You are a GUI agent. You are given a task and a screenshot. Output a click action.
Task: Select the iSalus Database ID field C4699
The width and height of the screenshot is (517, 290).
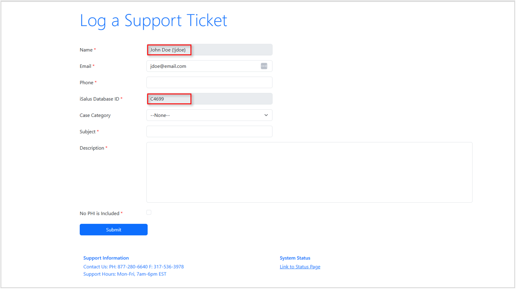tap(209, 99)
